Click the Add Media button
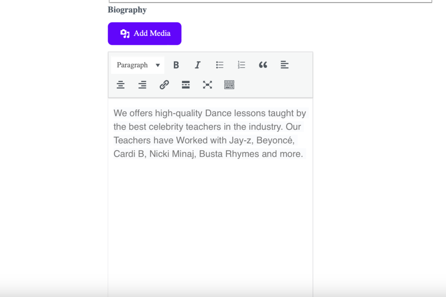 coord(145,34)
